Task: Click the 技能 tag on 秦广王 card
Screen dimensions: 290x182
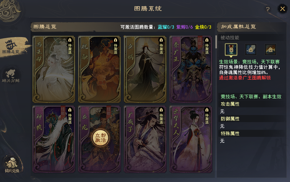Action: pos(200,42)
